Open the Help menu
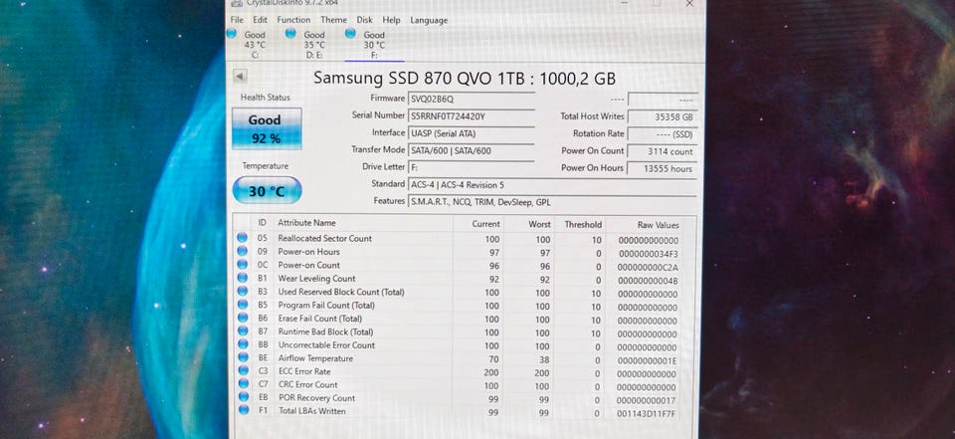 [x=391, y=20]
